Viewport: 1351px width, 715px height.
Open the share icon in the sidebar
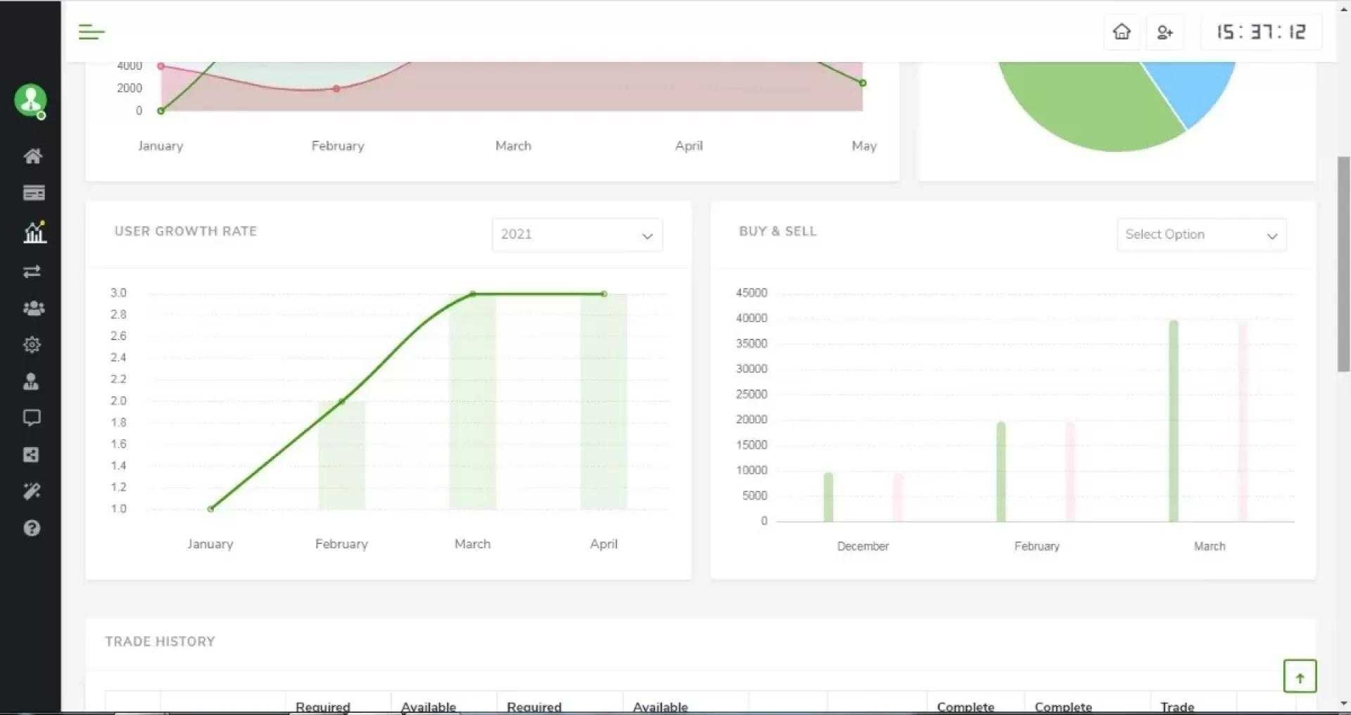[x=32, y=455]
